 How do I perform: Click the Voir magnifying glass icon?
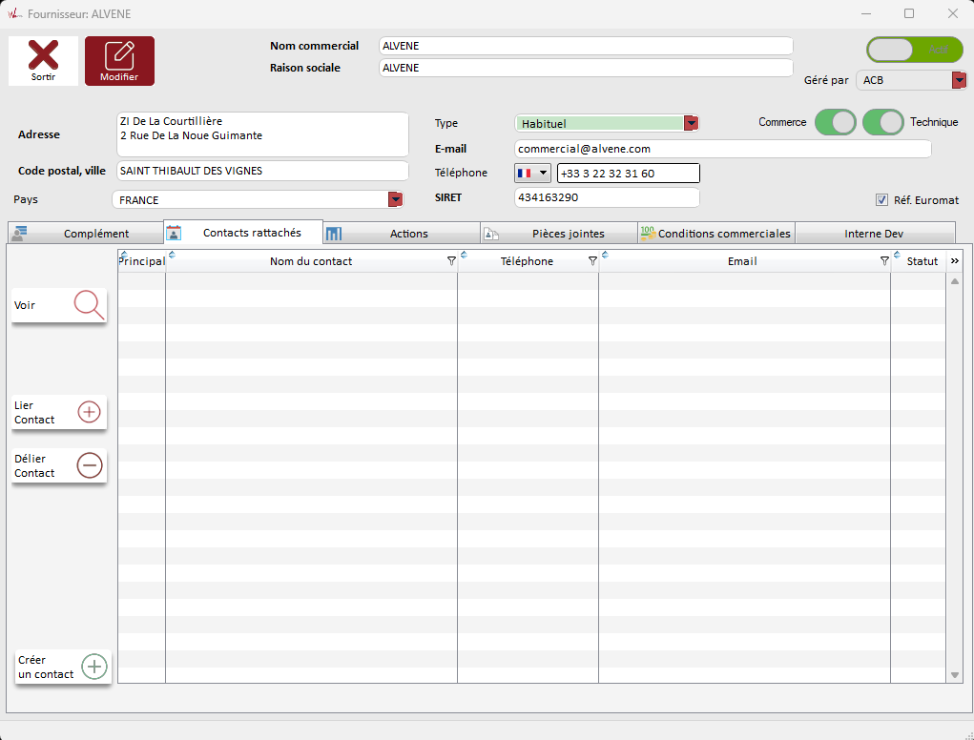tap(89, 305)
